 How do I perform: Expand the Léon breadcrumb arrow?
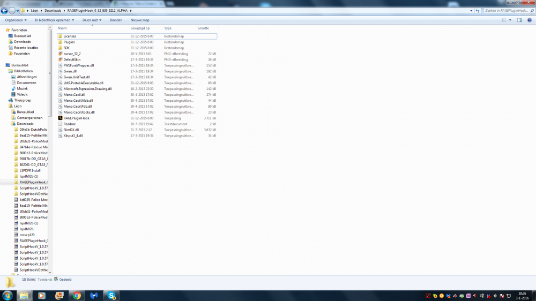point(41,11)
